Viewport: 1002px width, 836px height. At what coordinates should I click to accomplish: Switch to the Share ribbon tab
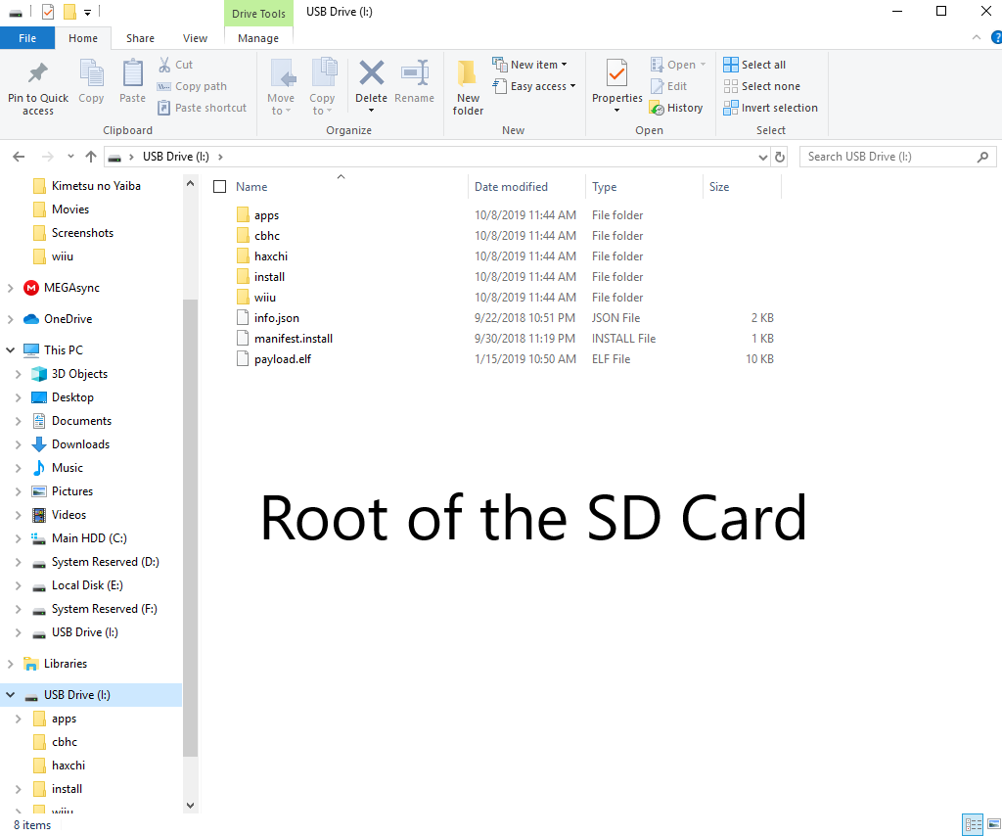click(x=140, y=38)
